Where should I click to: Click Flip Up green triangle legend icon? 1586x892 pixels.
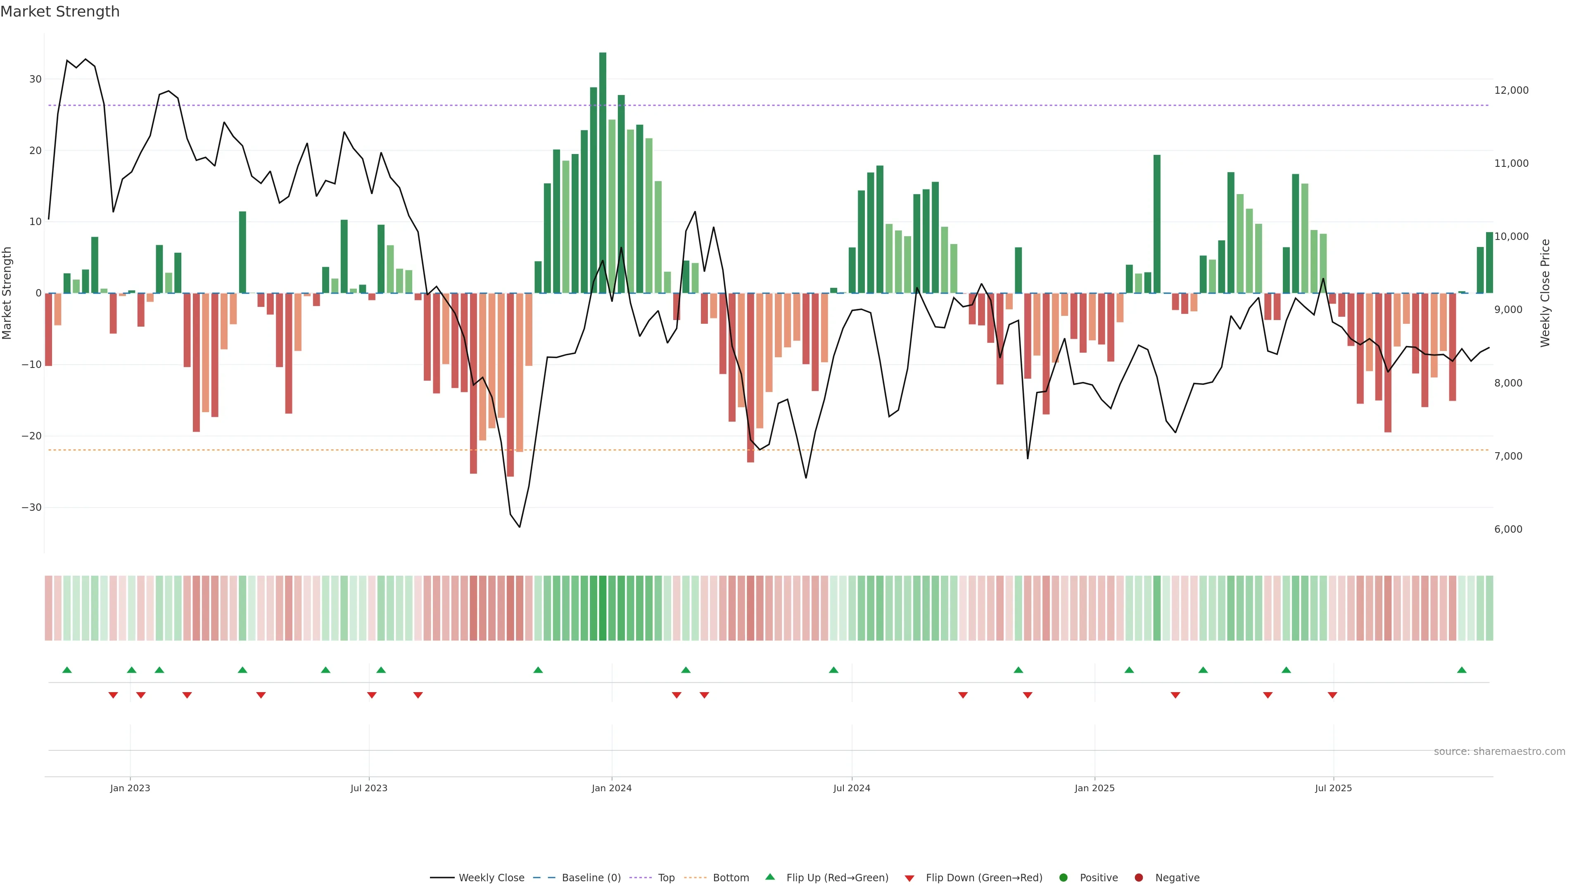tap(769, 877)
